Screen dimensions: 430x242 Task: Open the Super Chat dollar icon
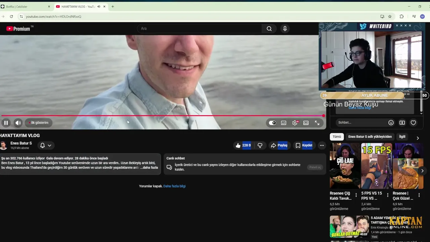coord(402,123)
